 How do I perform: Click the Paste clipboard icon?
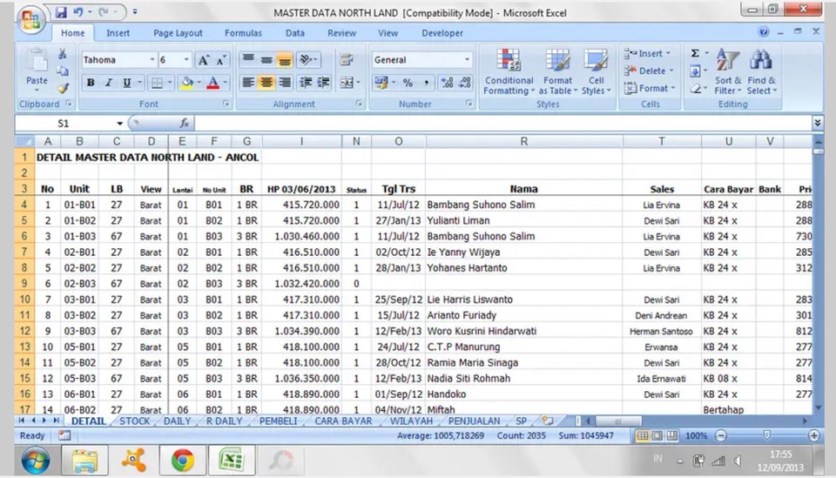coord(37,61)
